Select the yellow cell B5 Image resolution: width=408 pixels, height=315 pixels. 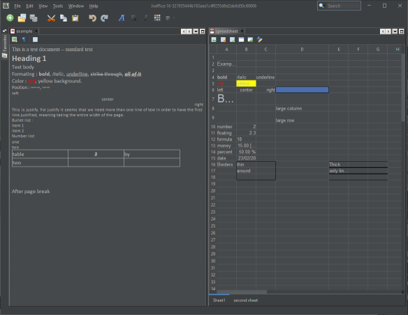246,84
